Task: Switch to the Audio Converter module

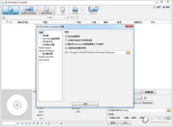Action: click(x=29, y=10)
